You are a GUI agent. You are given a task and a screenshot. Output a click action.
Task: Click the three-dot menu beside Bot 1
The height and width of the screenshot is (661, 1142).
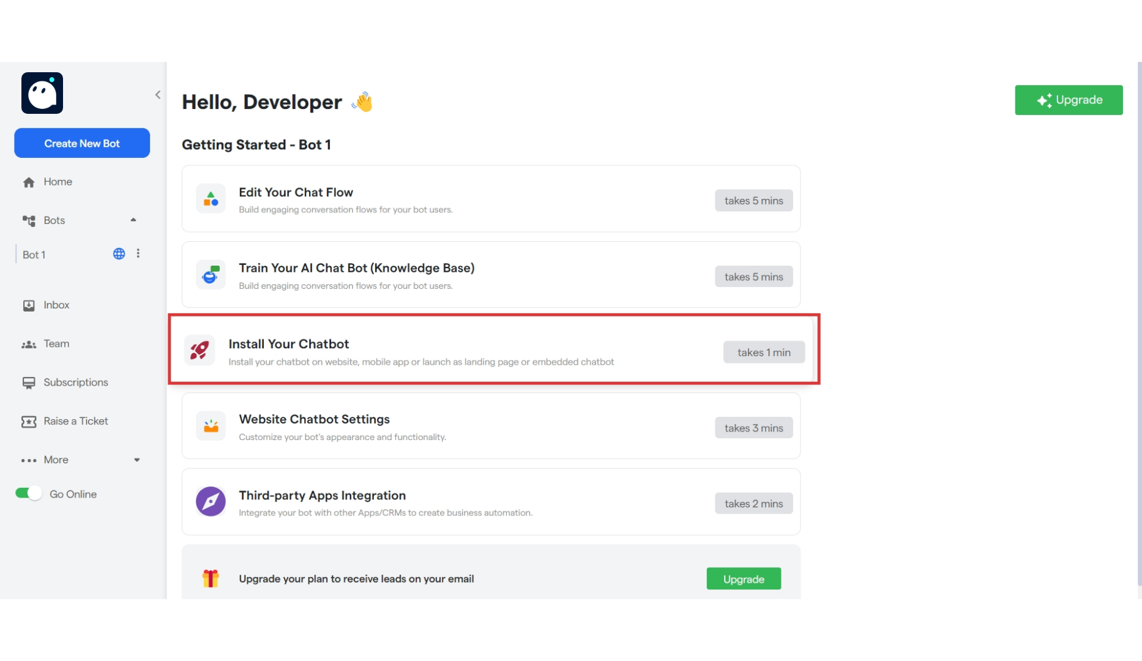pyautogui.click(x=138, y=253)
